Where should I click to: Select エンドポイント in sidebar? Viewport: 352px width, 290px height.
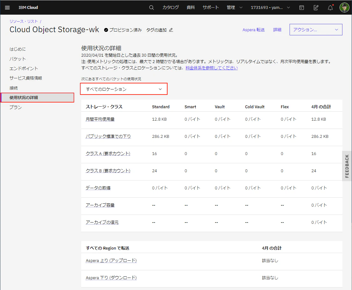coord(24,68)
